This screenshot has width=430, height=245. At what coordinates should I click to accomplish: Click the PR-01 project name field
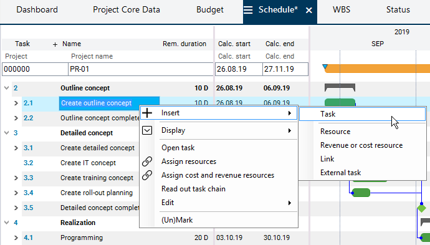click(x=141, y=69)
